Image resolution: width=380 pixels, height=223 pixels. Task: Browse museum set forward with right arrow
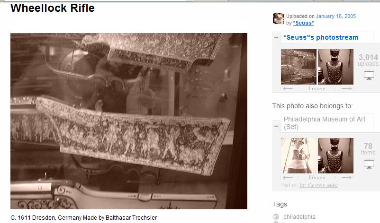346,177
